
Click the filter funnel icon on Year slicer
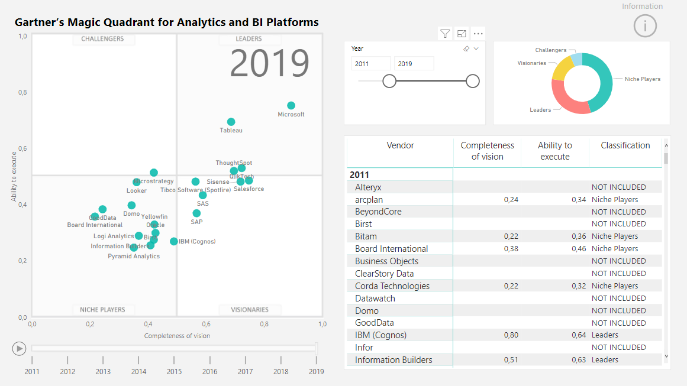(x=445, y=34)
